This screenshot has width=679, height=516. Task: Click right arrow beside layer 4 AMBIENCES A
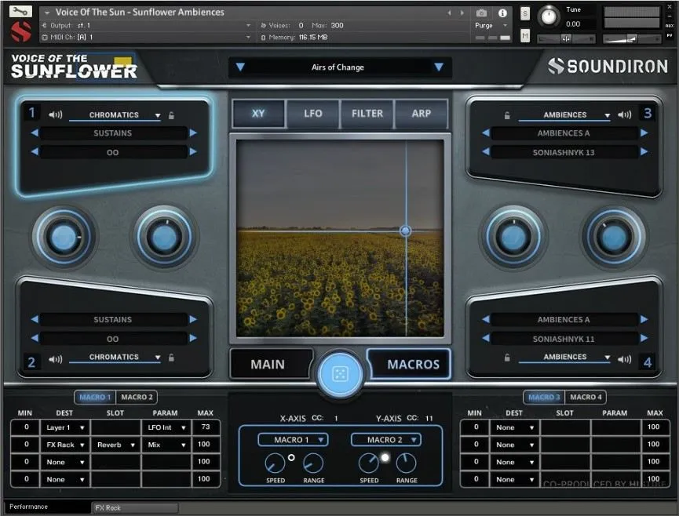[644, 319]
